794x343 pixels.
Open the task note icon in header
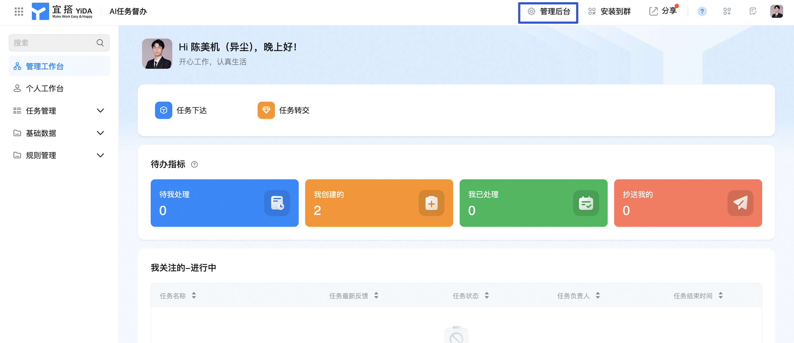[753, 11]
